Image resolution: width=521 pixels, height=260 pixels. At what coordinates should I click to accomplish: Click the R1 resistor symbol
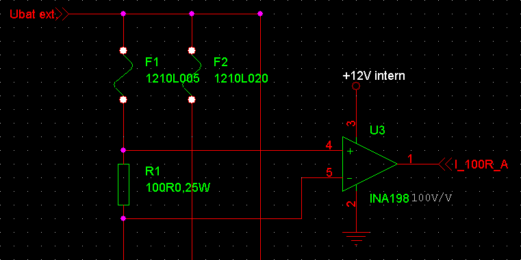[123, 184]
